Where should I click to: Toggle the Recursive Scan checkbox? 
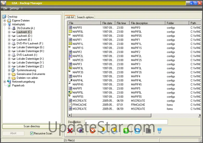[32, 133]
